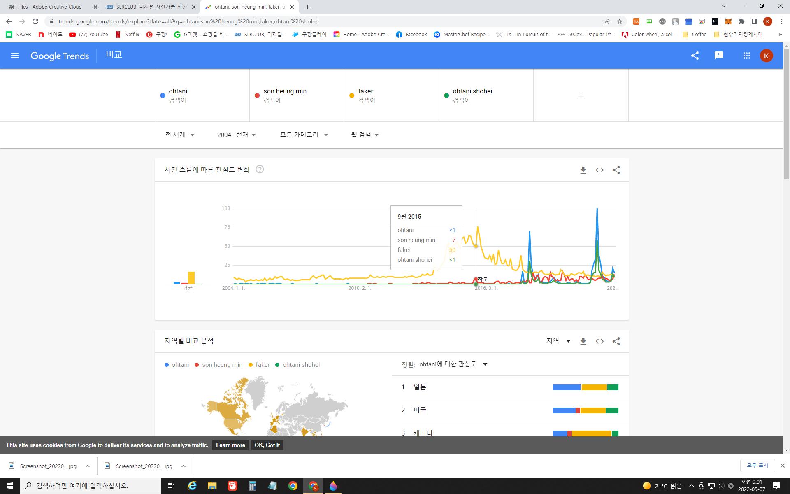Open the Chrome three-dot menu
The image size is (790, 494).
pyautogui.click(x=781, y=21)
